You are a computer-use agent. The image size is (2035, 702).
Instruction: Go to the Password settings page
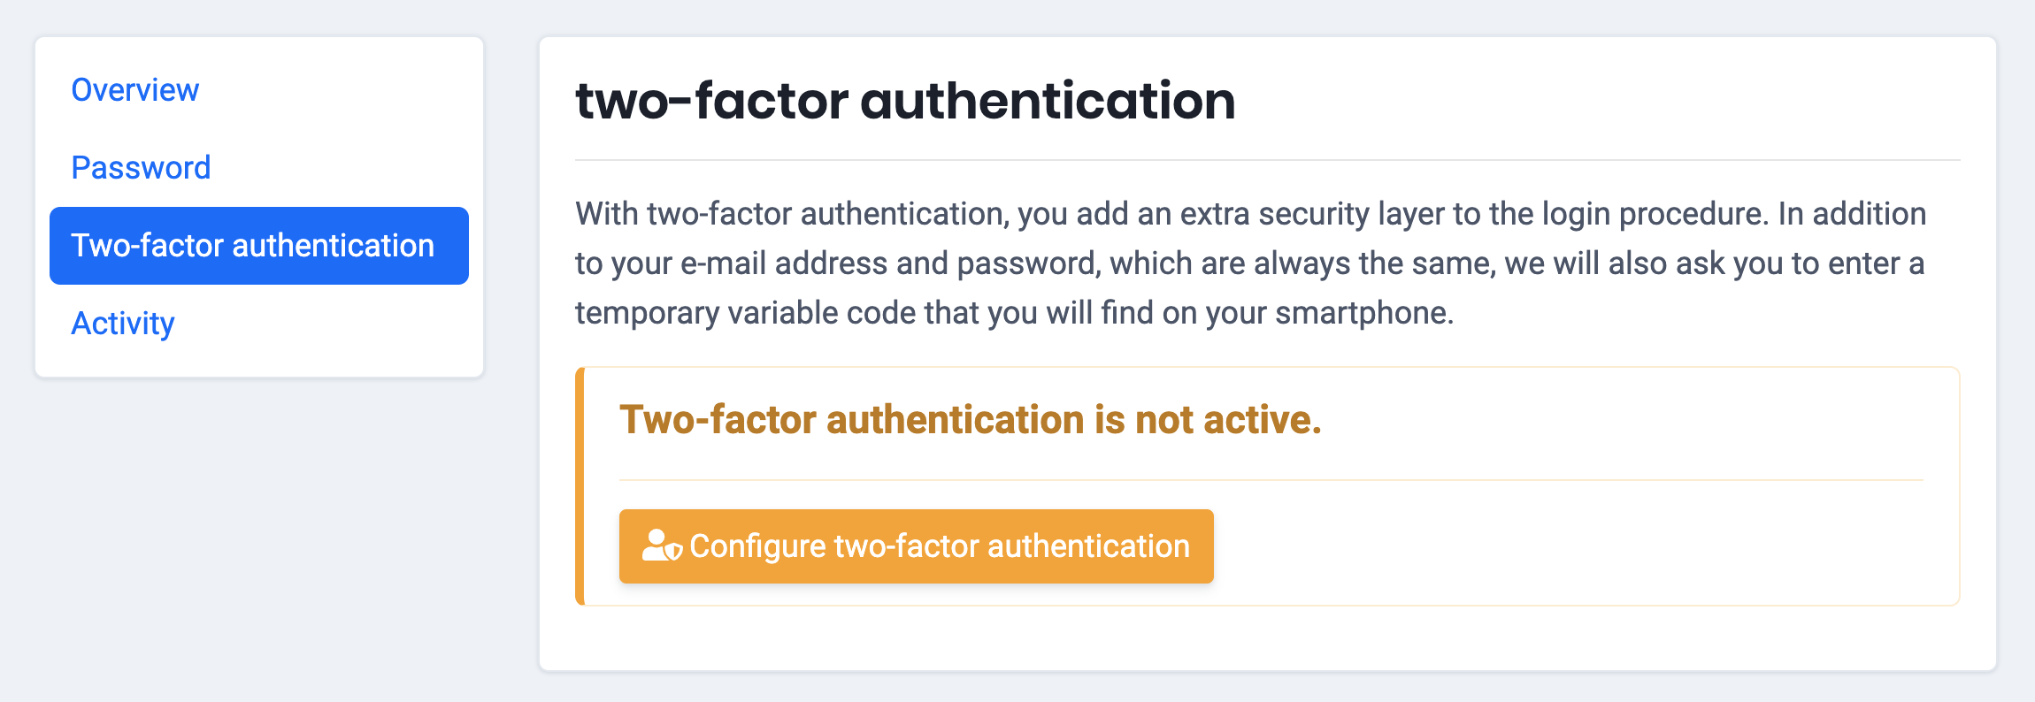coord(141,168)
